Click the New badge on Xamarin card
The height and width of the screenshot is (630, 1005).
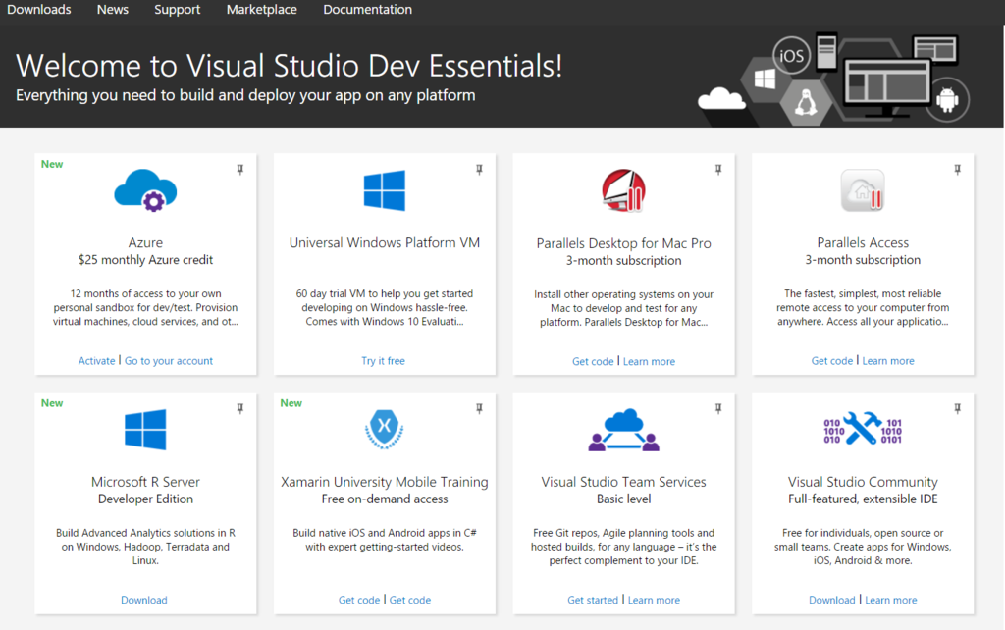(x=291, y=403)
